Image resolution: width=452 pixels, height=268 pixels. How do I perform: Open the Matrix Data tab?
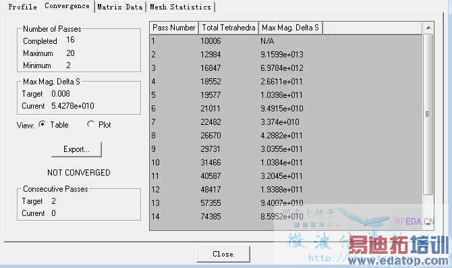120,7
